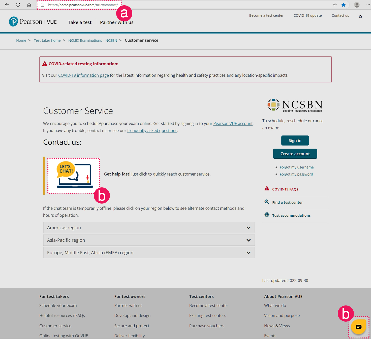Open Purchase vouchers footer link

pos(207,326)
